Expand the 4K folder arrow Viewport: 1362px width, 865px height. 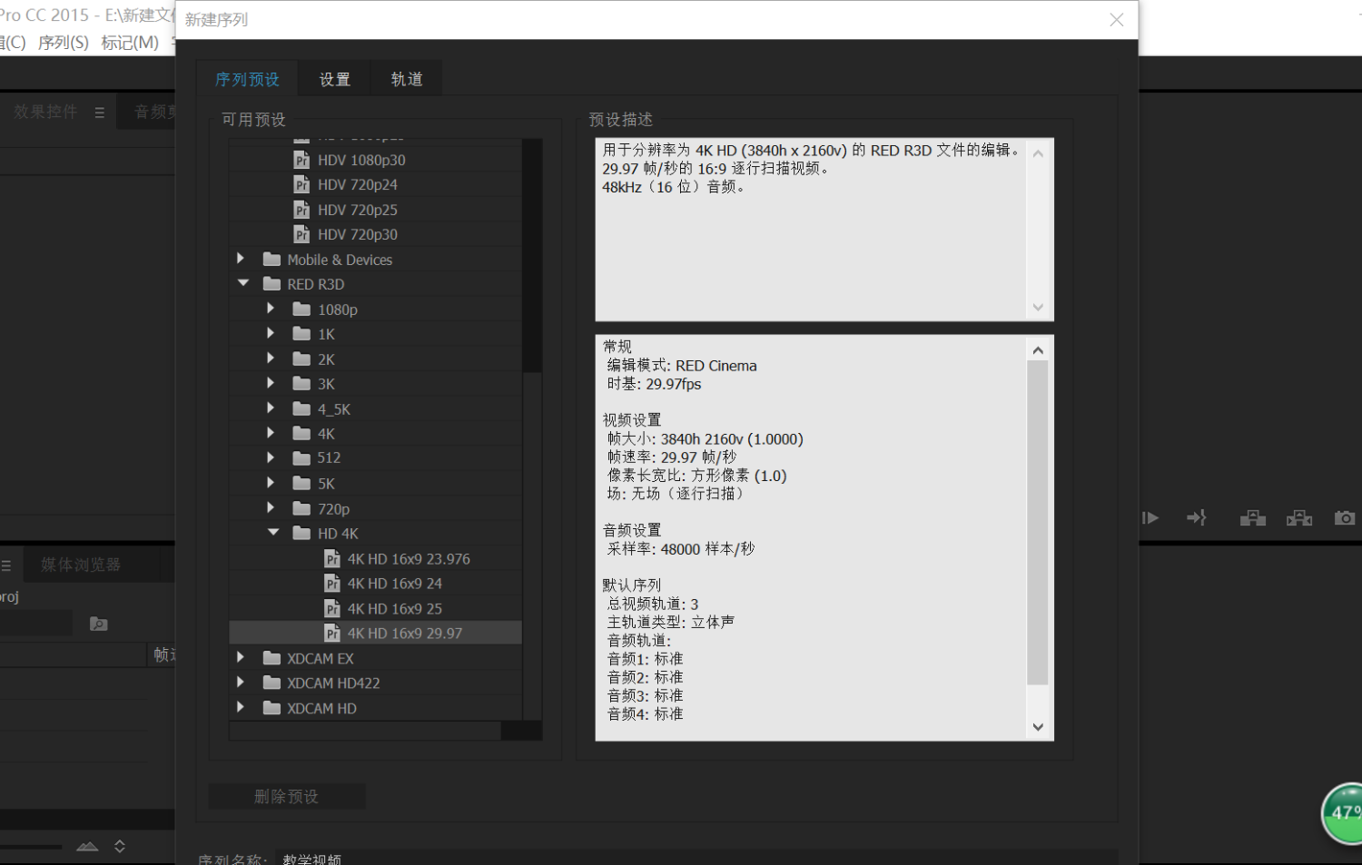click(x=271, y=433)
